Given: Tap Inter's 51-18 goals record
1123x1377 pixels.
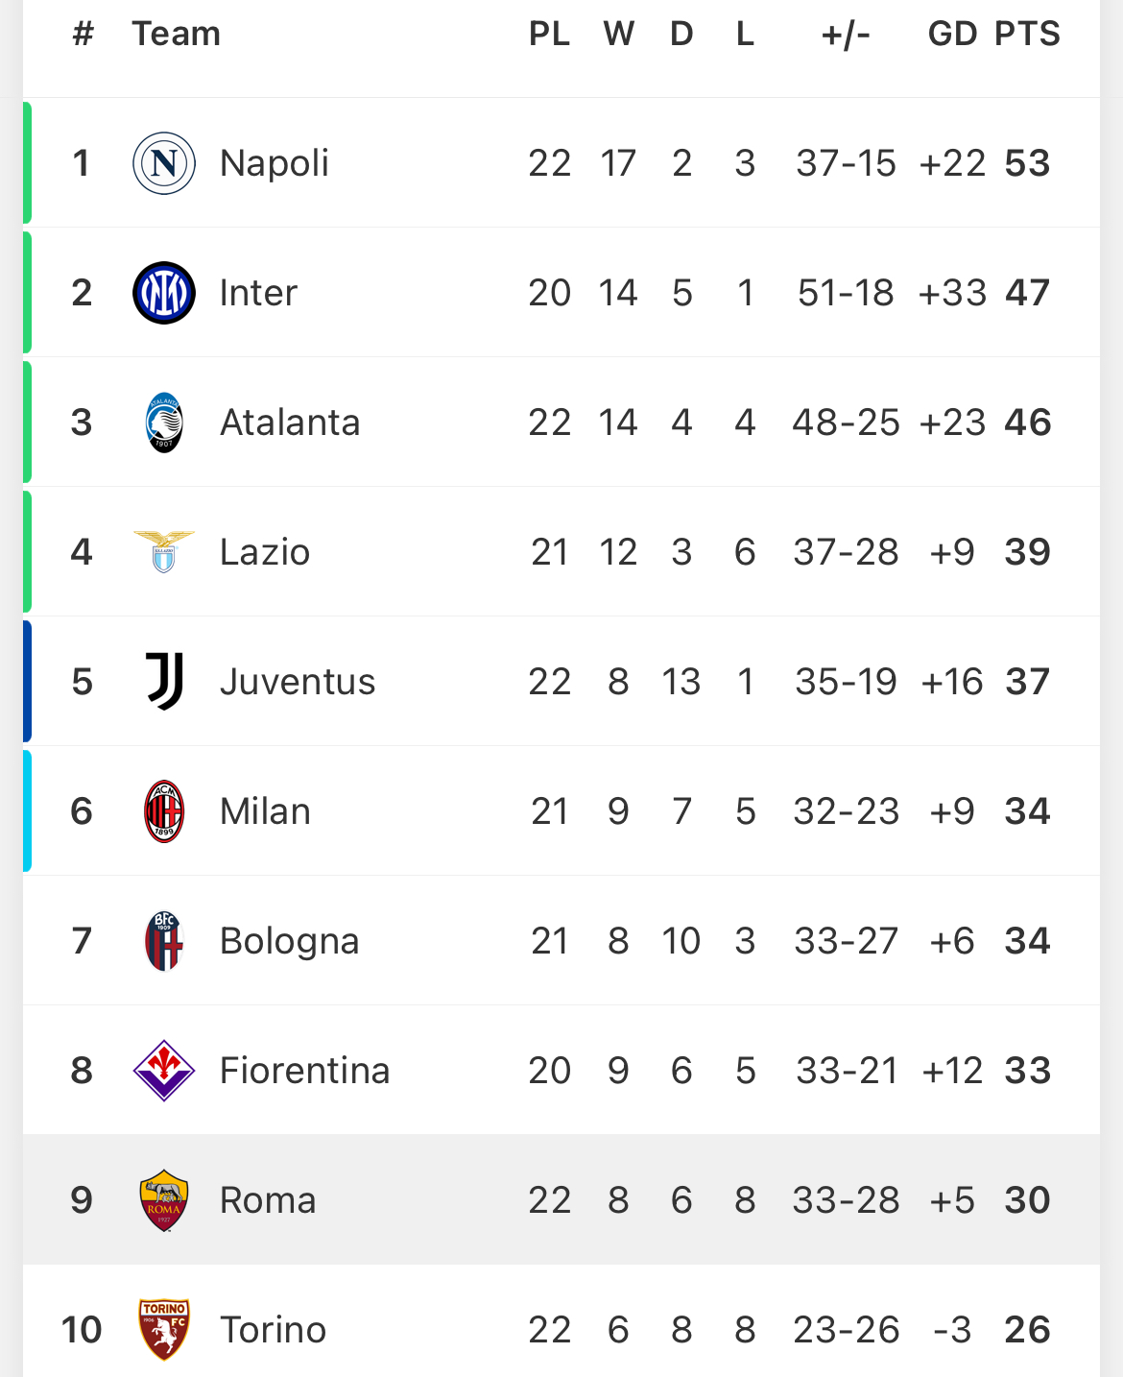Looking at the screenshot, I should pos(846,293).
